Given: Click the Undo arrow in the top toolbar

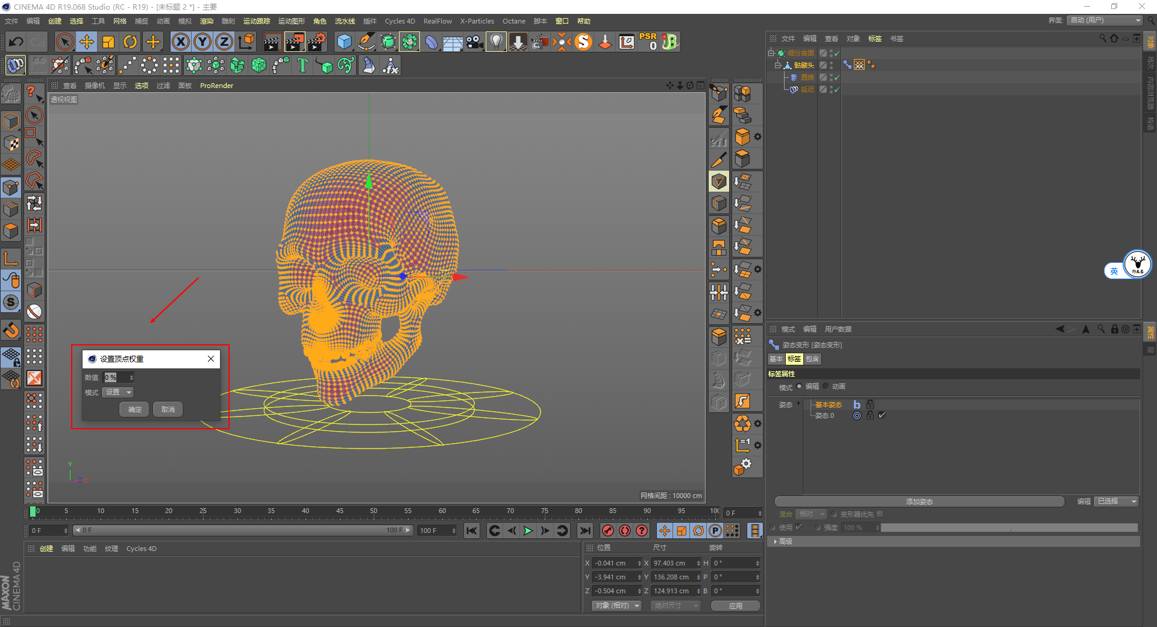Looking at the screenshot, I should [x=16, y=42].
